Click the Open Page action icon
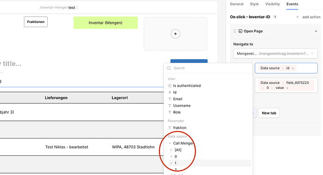Image resolution: width=323 pixels, height=175 pixels. coord(240,31)
